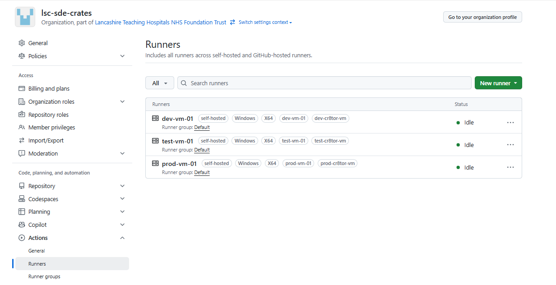Expand the Planning section chevron
The image size is (556, 285).
(122, 211)
